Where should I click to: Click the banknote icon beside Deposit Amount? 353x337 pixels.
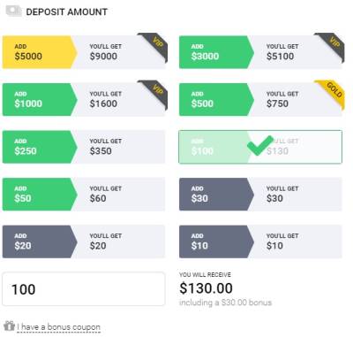click(x=14, y=11)
